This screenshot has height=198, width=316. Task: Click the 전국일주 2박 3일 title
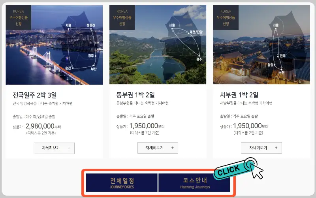(35, 95)
